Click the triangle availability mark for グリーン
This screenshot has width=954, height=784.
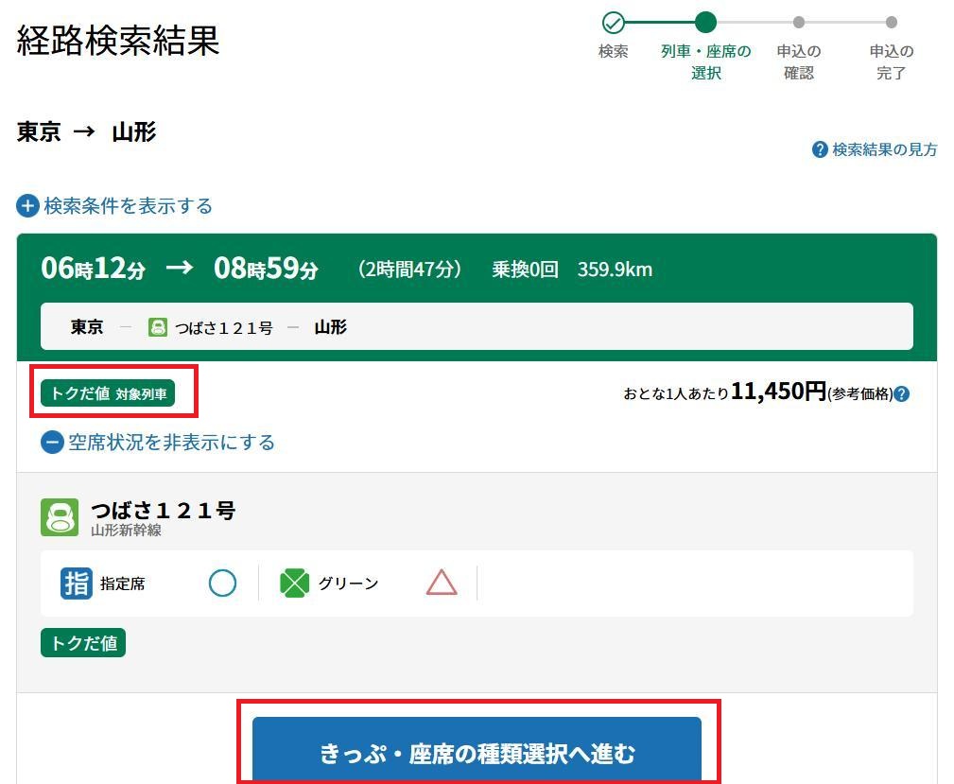pos(442,584)
